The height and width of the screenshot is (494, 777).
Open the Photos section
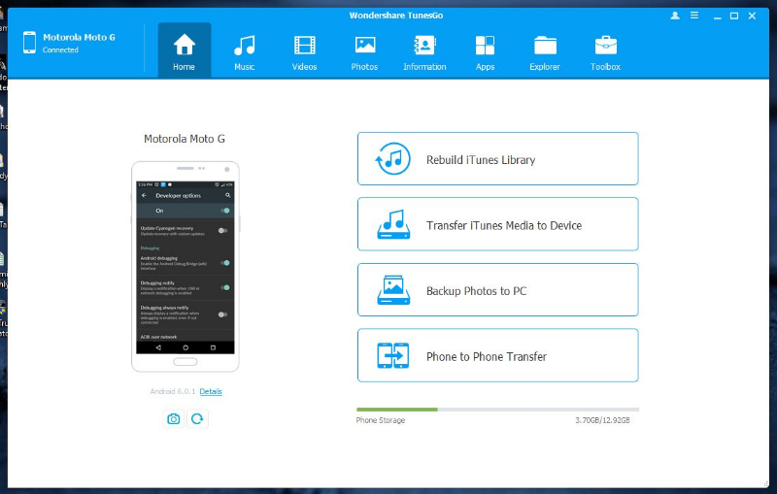[364, 52]
